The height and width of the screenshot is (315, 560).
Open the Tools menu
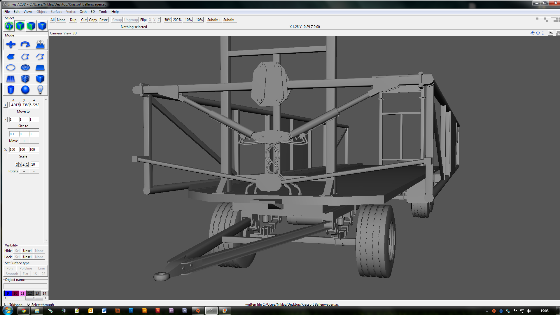[103, 12]
